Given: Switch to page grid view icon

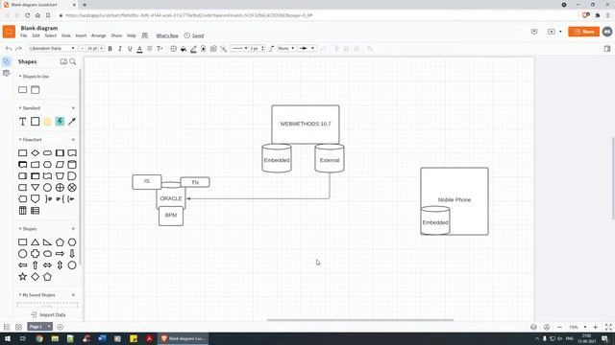Looking at the screenshot, I should 18,327.
